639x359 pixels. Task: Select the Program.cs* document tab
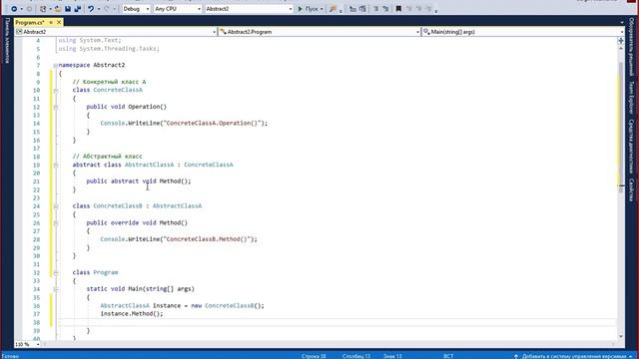[30, 22]
